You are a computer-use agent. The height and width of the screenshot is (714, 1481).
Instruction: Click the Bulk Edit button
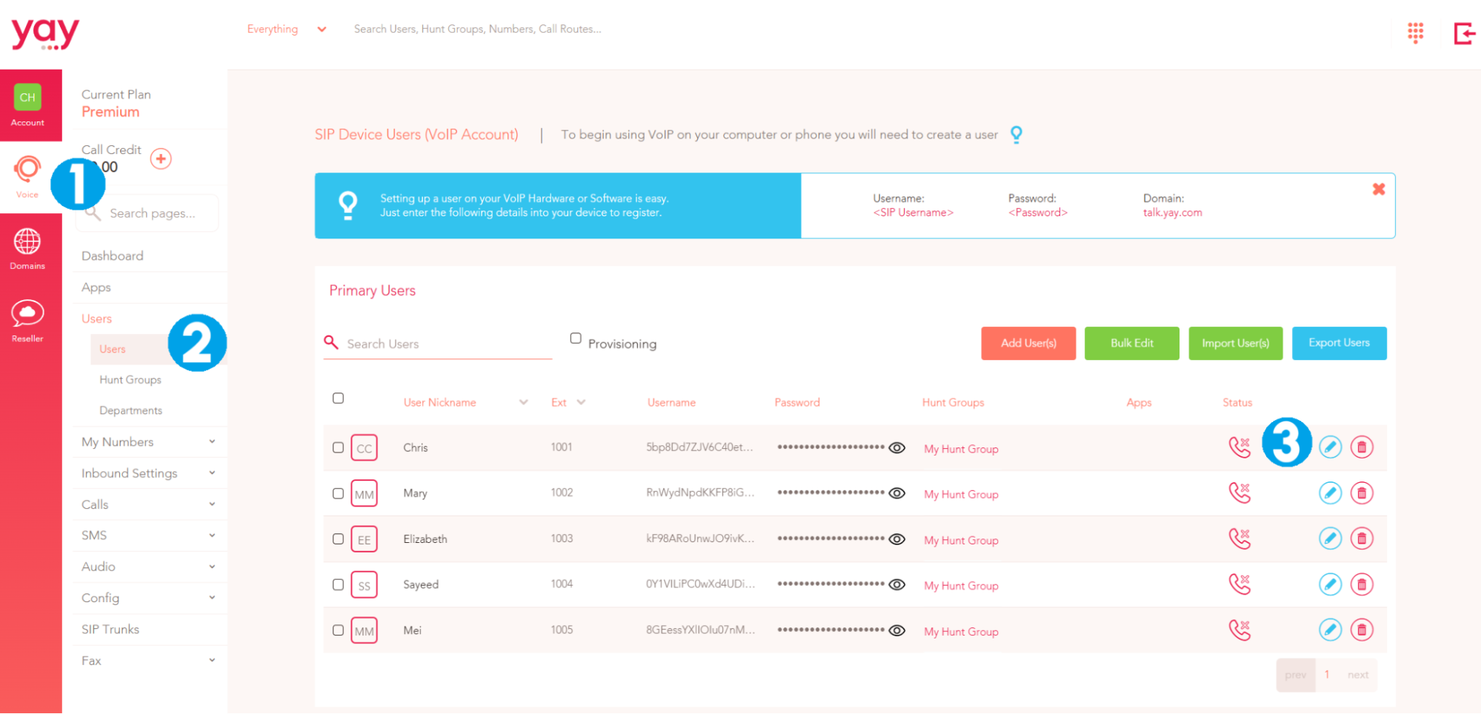[x=1132, y=343]
